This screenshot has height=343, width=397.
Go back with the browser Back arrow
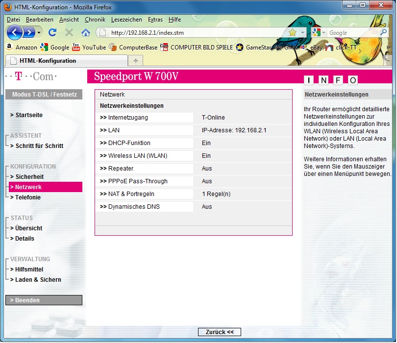[x=14, y=32]
